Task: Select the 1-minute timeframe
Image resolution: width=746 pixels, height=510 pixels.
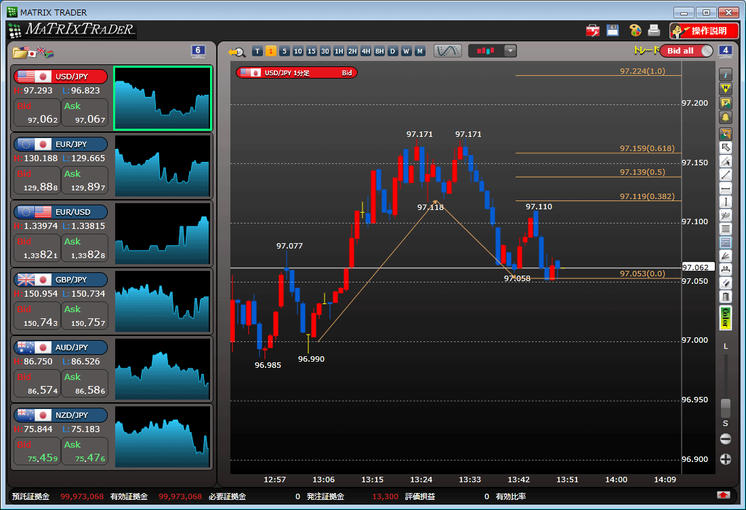Action: pos(271,51)
